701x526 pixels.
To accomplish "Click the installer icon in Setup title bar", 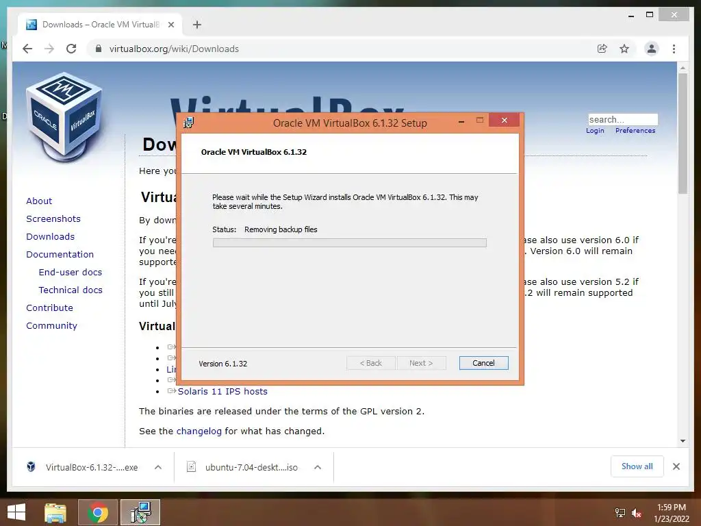I will (189, 123).
